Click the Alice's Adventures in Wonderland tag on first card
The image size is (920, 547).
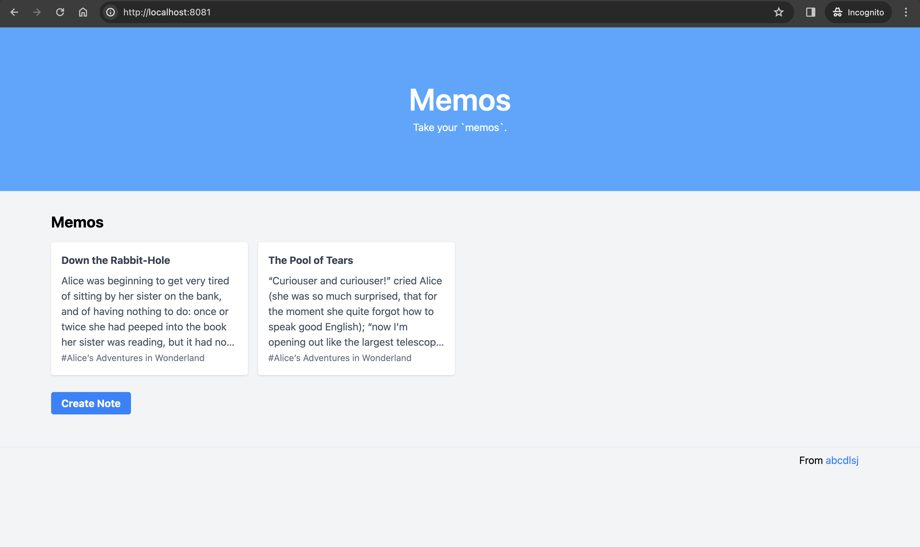pyautogui.click(x=133, y=358)
